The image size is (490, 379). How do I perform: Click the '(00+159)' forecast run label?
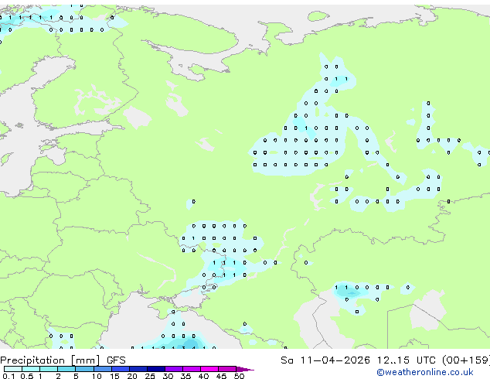pos(466,360)
